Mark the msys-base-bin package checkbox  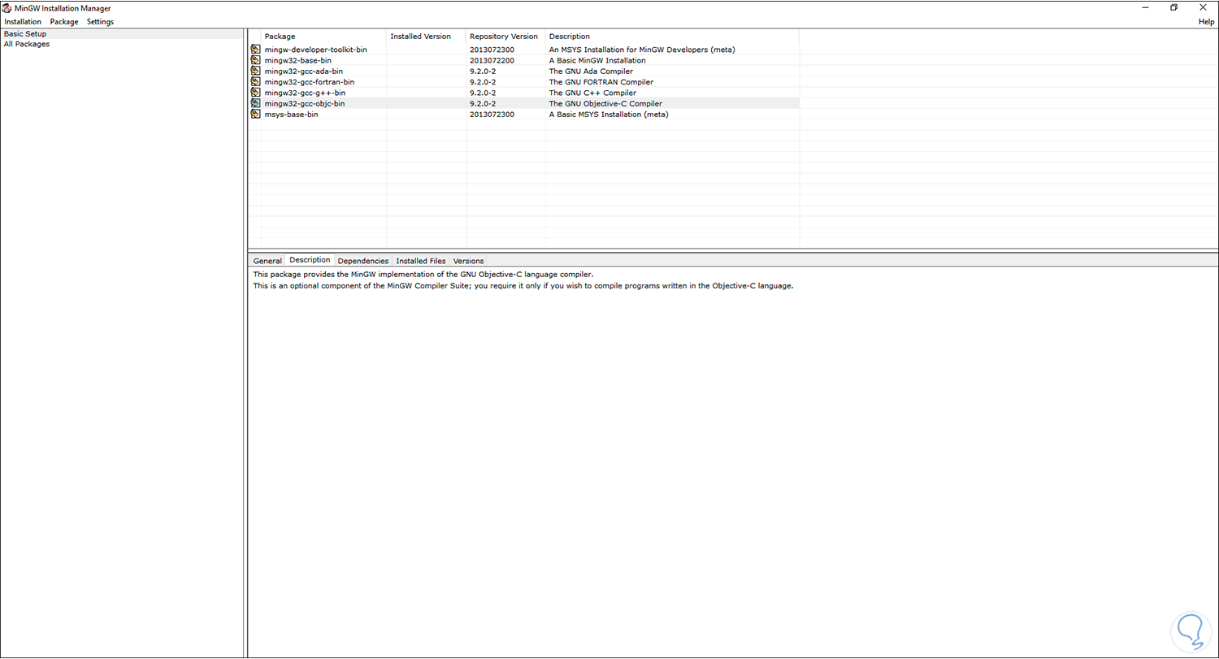click(255, 114)
